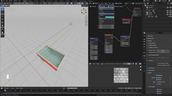Open the image editor Image menu
Screen dimensions: 172x96
coord(98,64)
